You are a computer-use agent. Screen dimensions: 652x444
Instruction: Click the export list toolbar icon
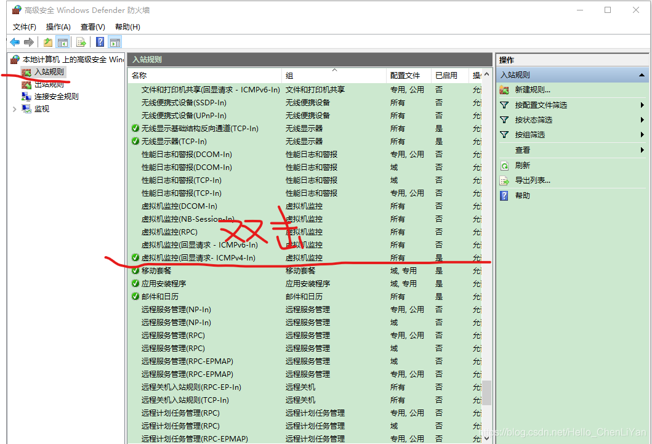tap(81, 42)
